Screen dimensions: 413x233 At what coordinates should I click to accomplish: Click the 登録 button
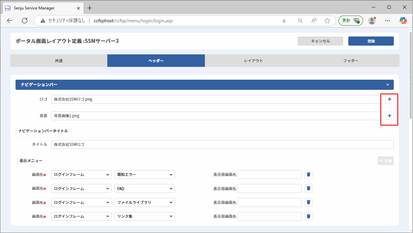[x=371, y=41]
